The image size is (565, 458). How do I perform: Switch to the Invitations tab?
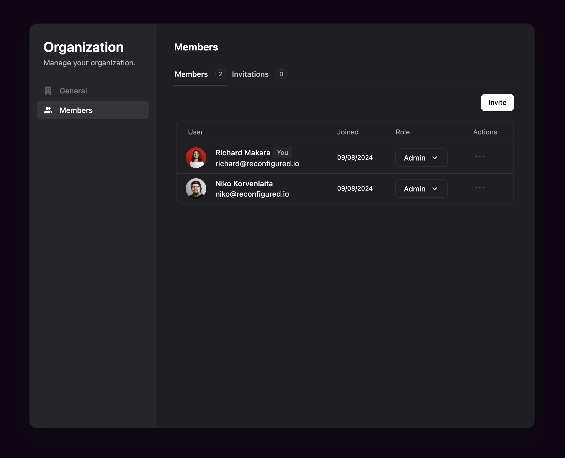(250, 74)
